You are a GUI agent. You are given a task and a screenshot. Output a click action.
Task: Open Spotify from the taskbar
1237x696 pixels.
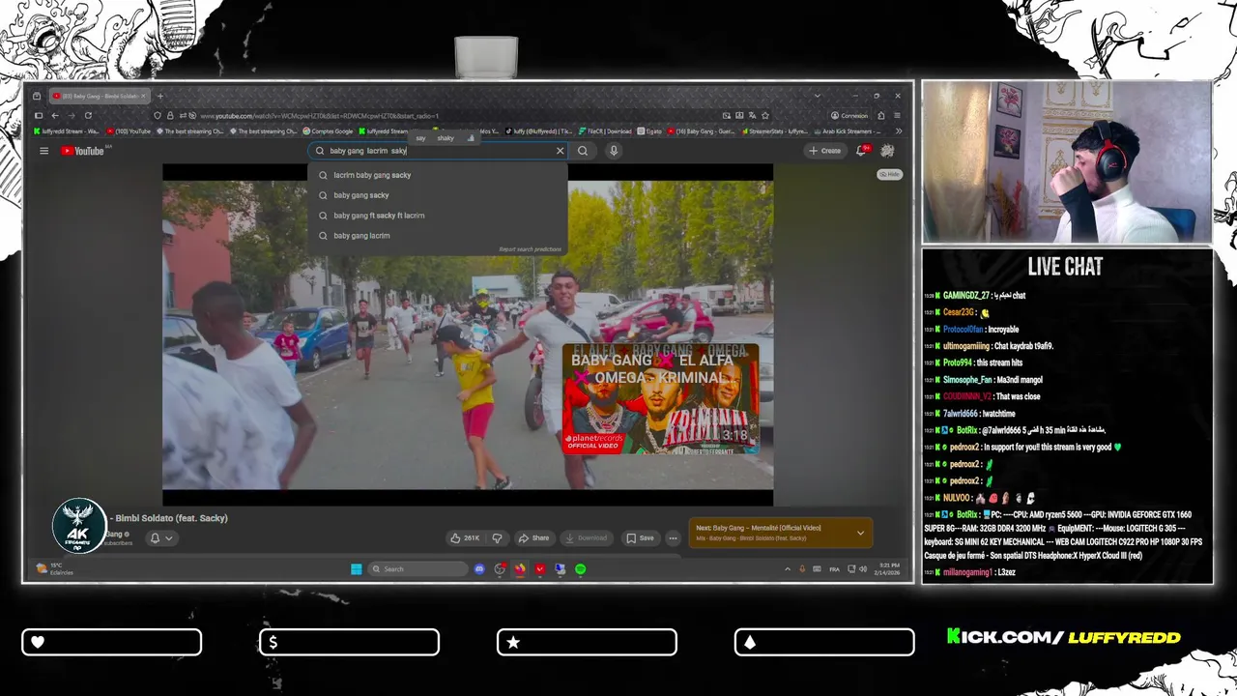click(580, 569)
